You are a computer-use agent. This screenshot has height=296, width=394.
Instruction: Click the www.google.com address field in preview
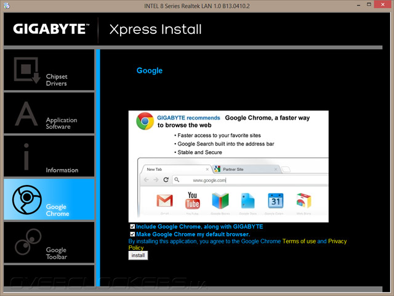pos(250,180)
